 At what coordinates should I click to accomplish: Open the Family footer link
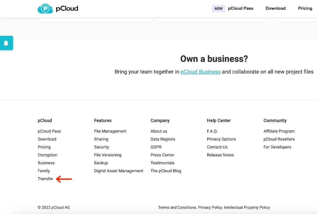pos(44,171)
